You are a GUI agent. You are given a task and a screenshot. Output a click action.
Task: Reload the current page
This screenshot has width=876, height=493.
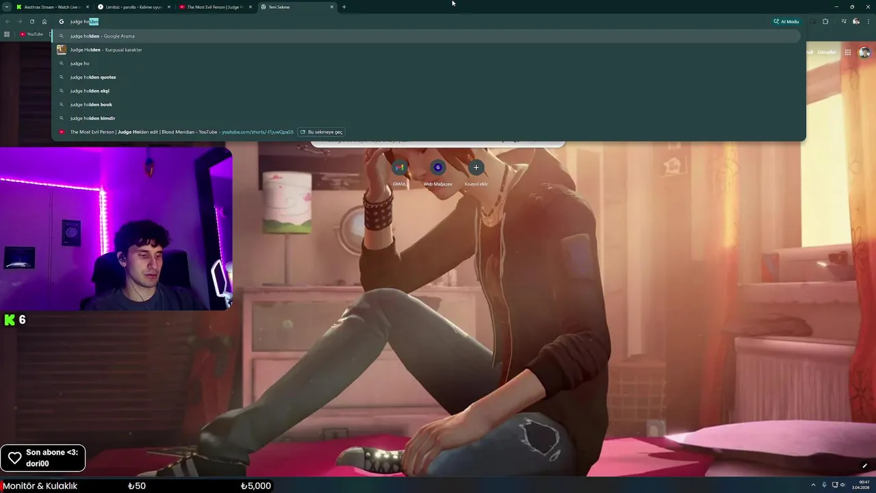point(32,21)
